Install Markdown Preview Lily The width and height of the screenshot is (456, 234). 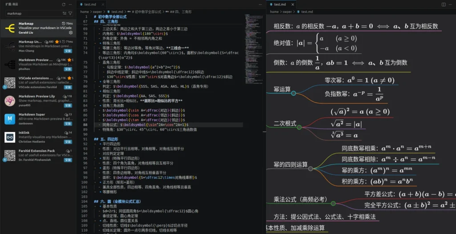(x=68, y=105)
